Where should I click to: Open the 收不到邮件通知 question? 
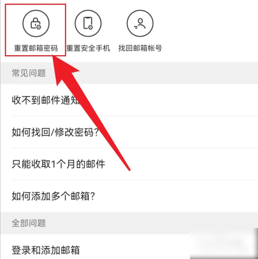pos(129,100)
